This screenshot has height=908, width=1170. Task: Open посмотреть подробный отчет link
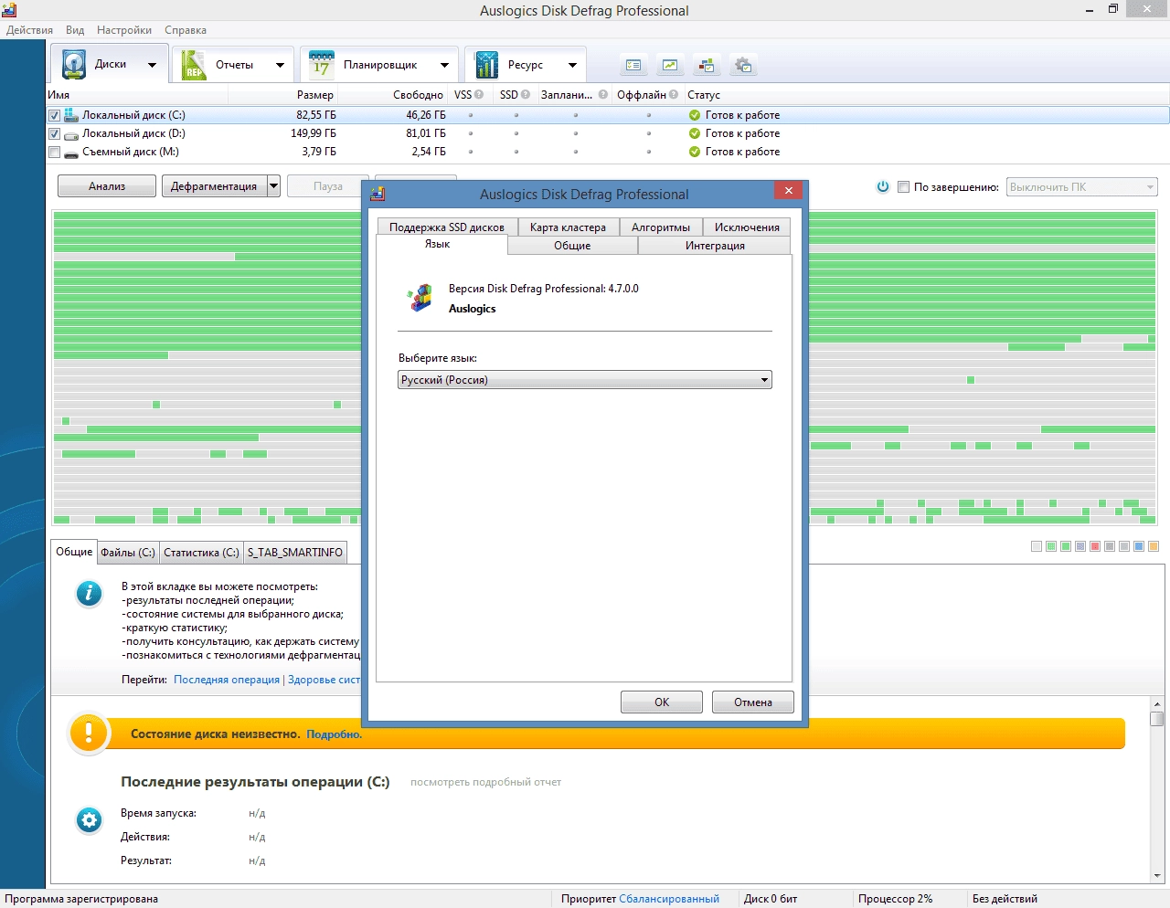point(485,782)
